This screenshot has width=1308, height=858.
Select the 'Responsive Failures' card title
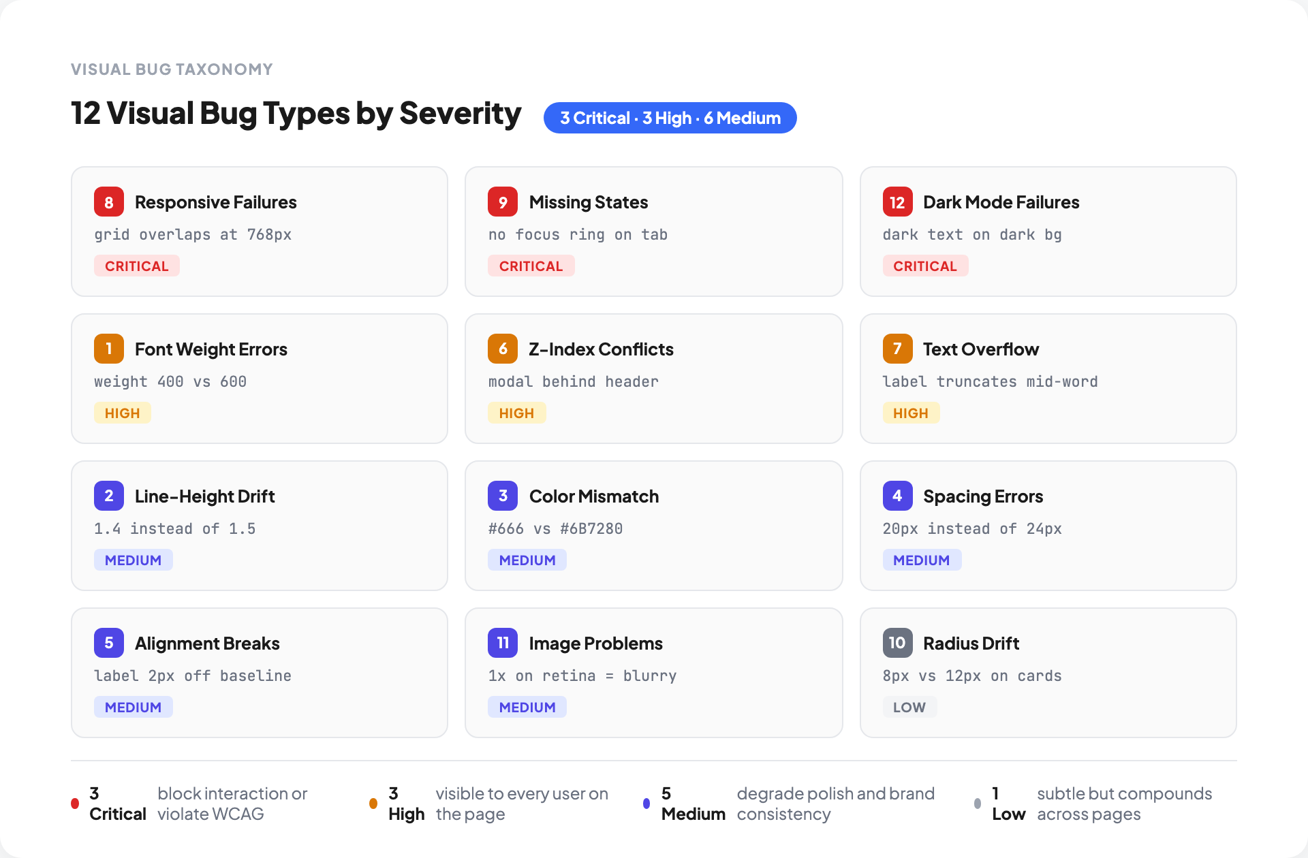tap(216, 202)
